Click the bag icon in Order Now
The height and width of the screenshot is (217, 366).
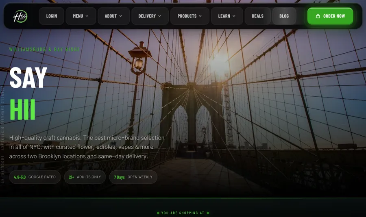[318, 16]
